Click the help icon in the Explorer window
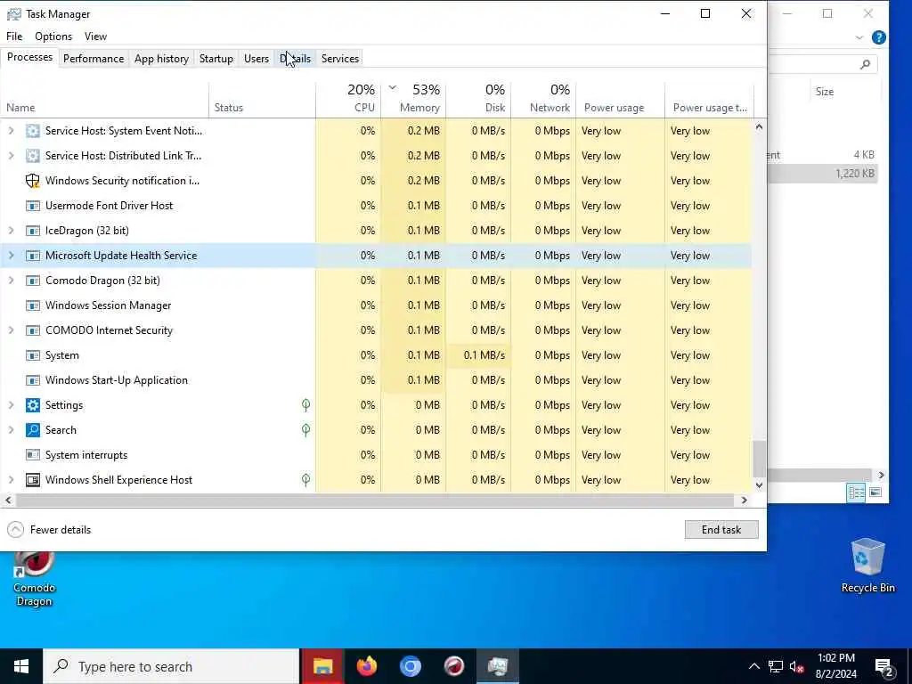912x684 pixels. pos(879,37)
